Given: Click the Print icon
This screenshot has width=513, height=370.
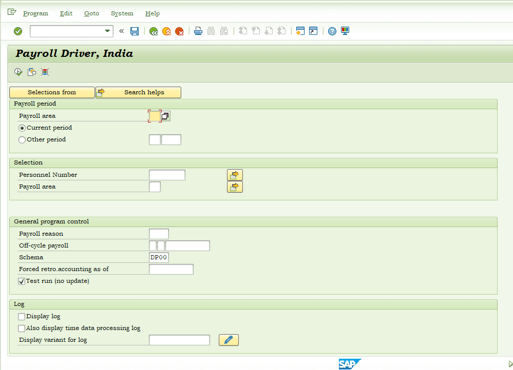Looking at the screenshot, I should tap(198, 31).
